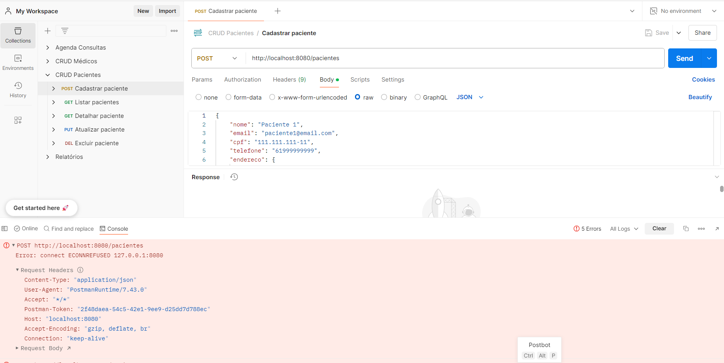Collapse the Request Headers section

click(17, 270)
